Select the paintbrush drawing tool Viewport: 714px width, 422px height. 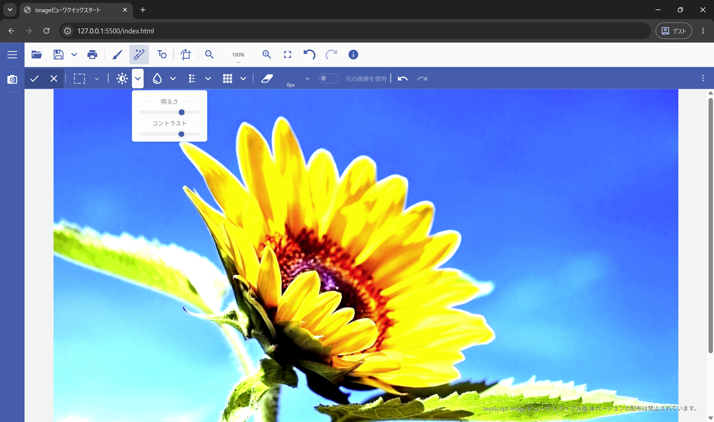click(117, 55)
